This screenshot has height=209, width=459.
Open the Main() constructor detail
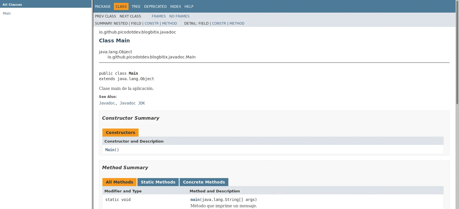coord(110,150)
